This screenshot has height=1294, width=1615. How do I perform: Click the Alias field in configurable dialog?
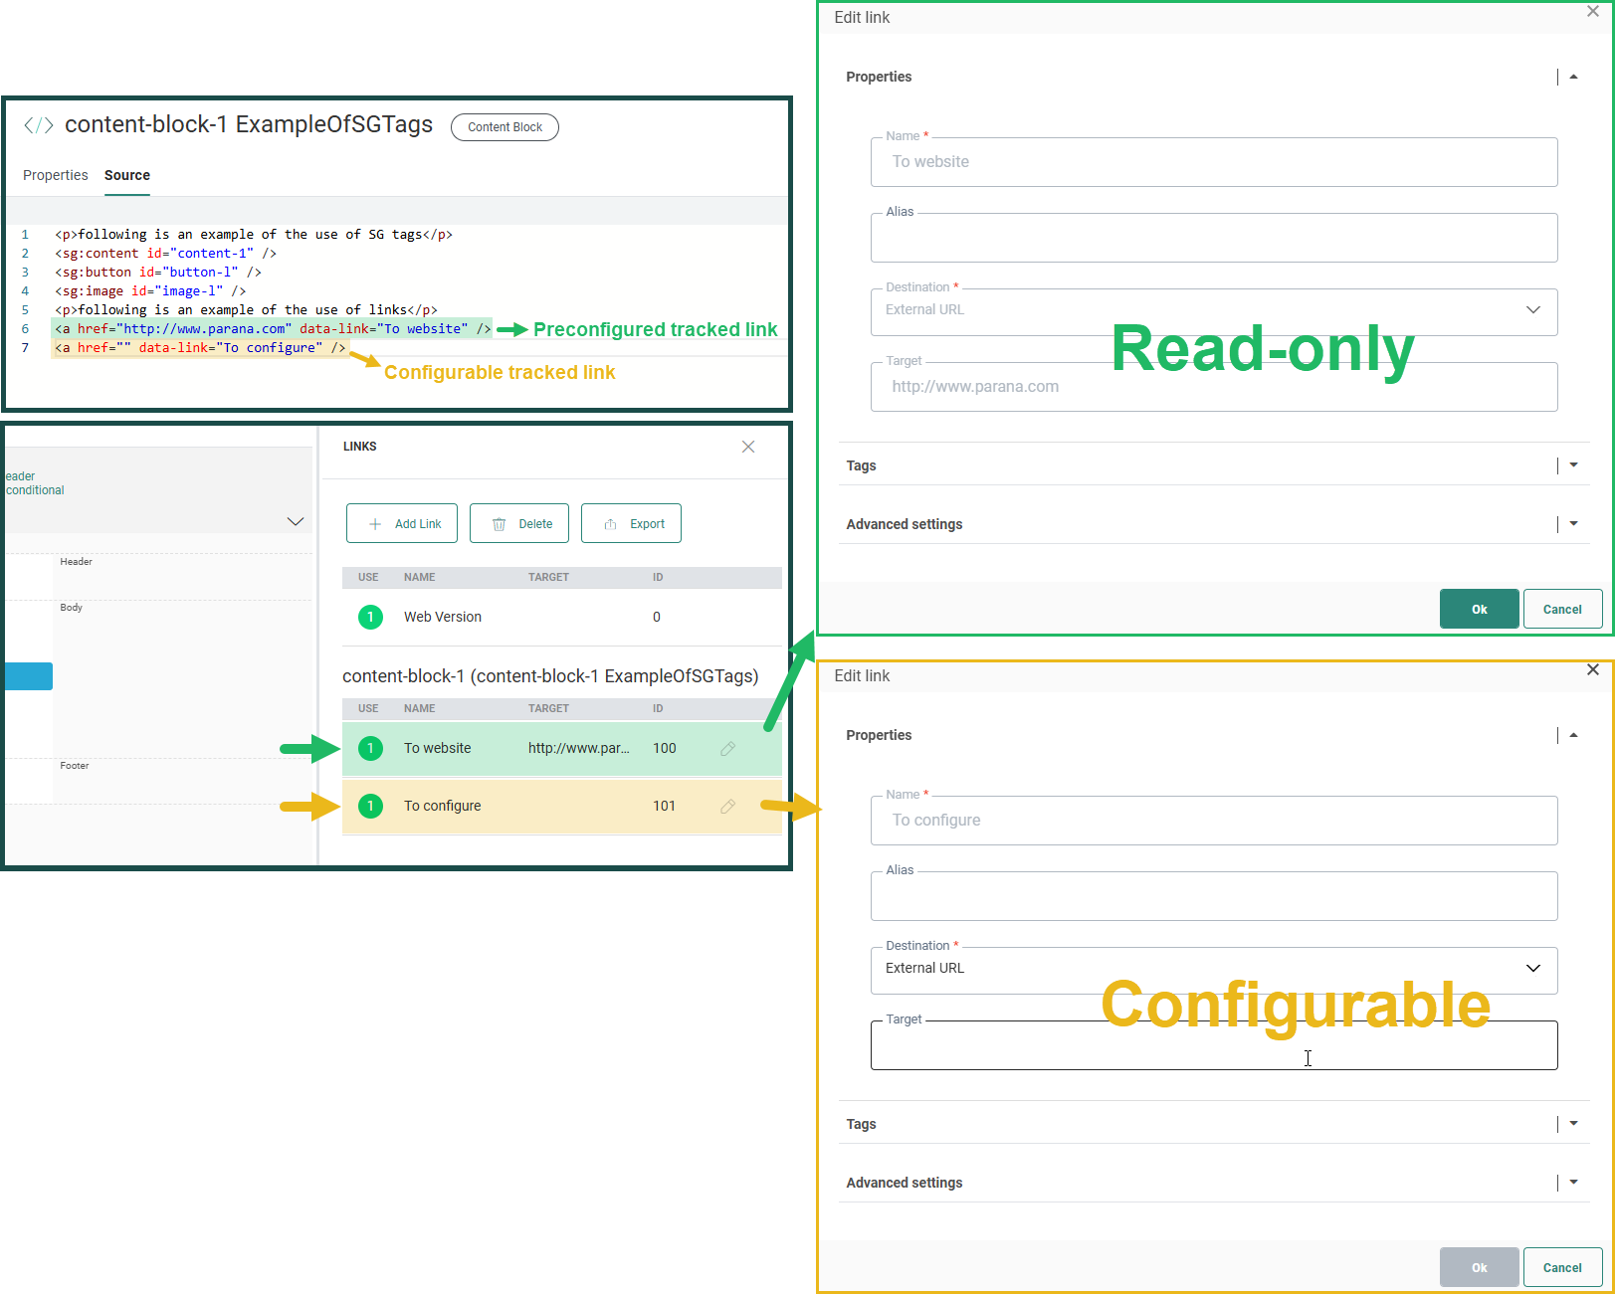[1213, 898]
